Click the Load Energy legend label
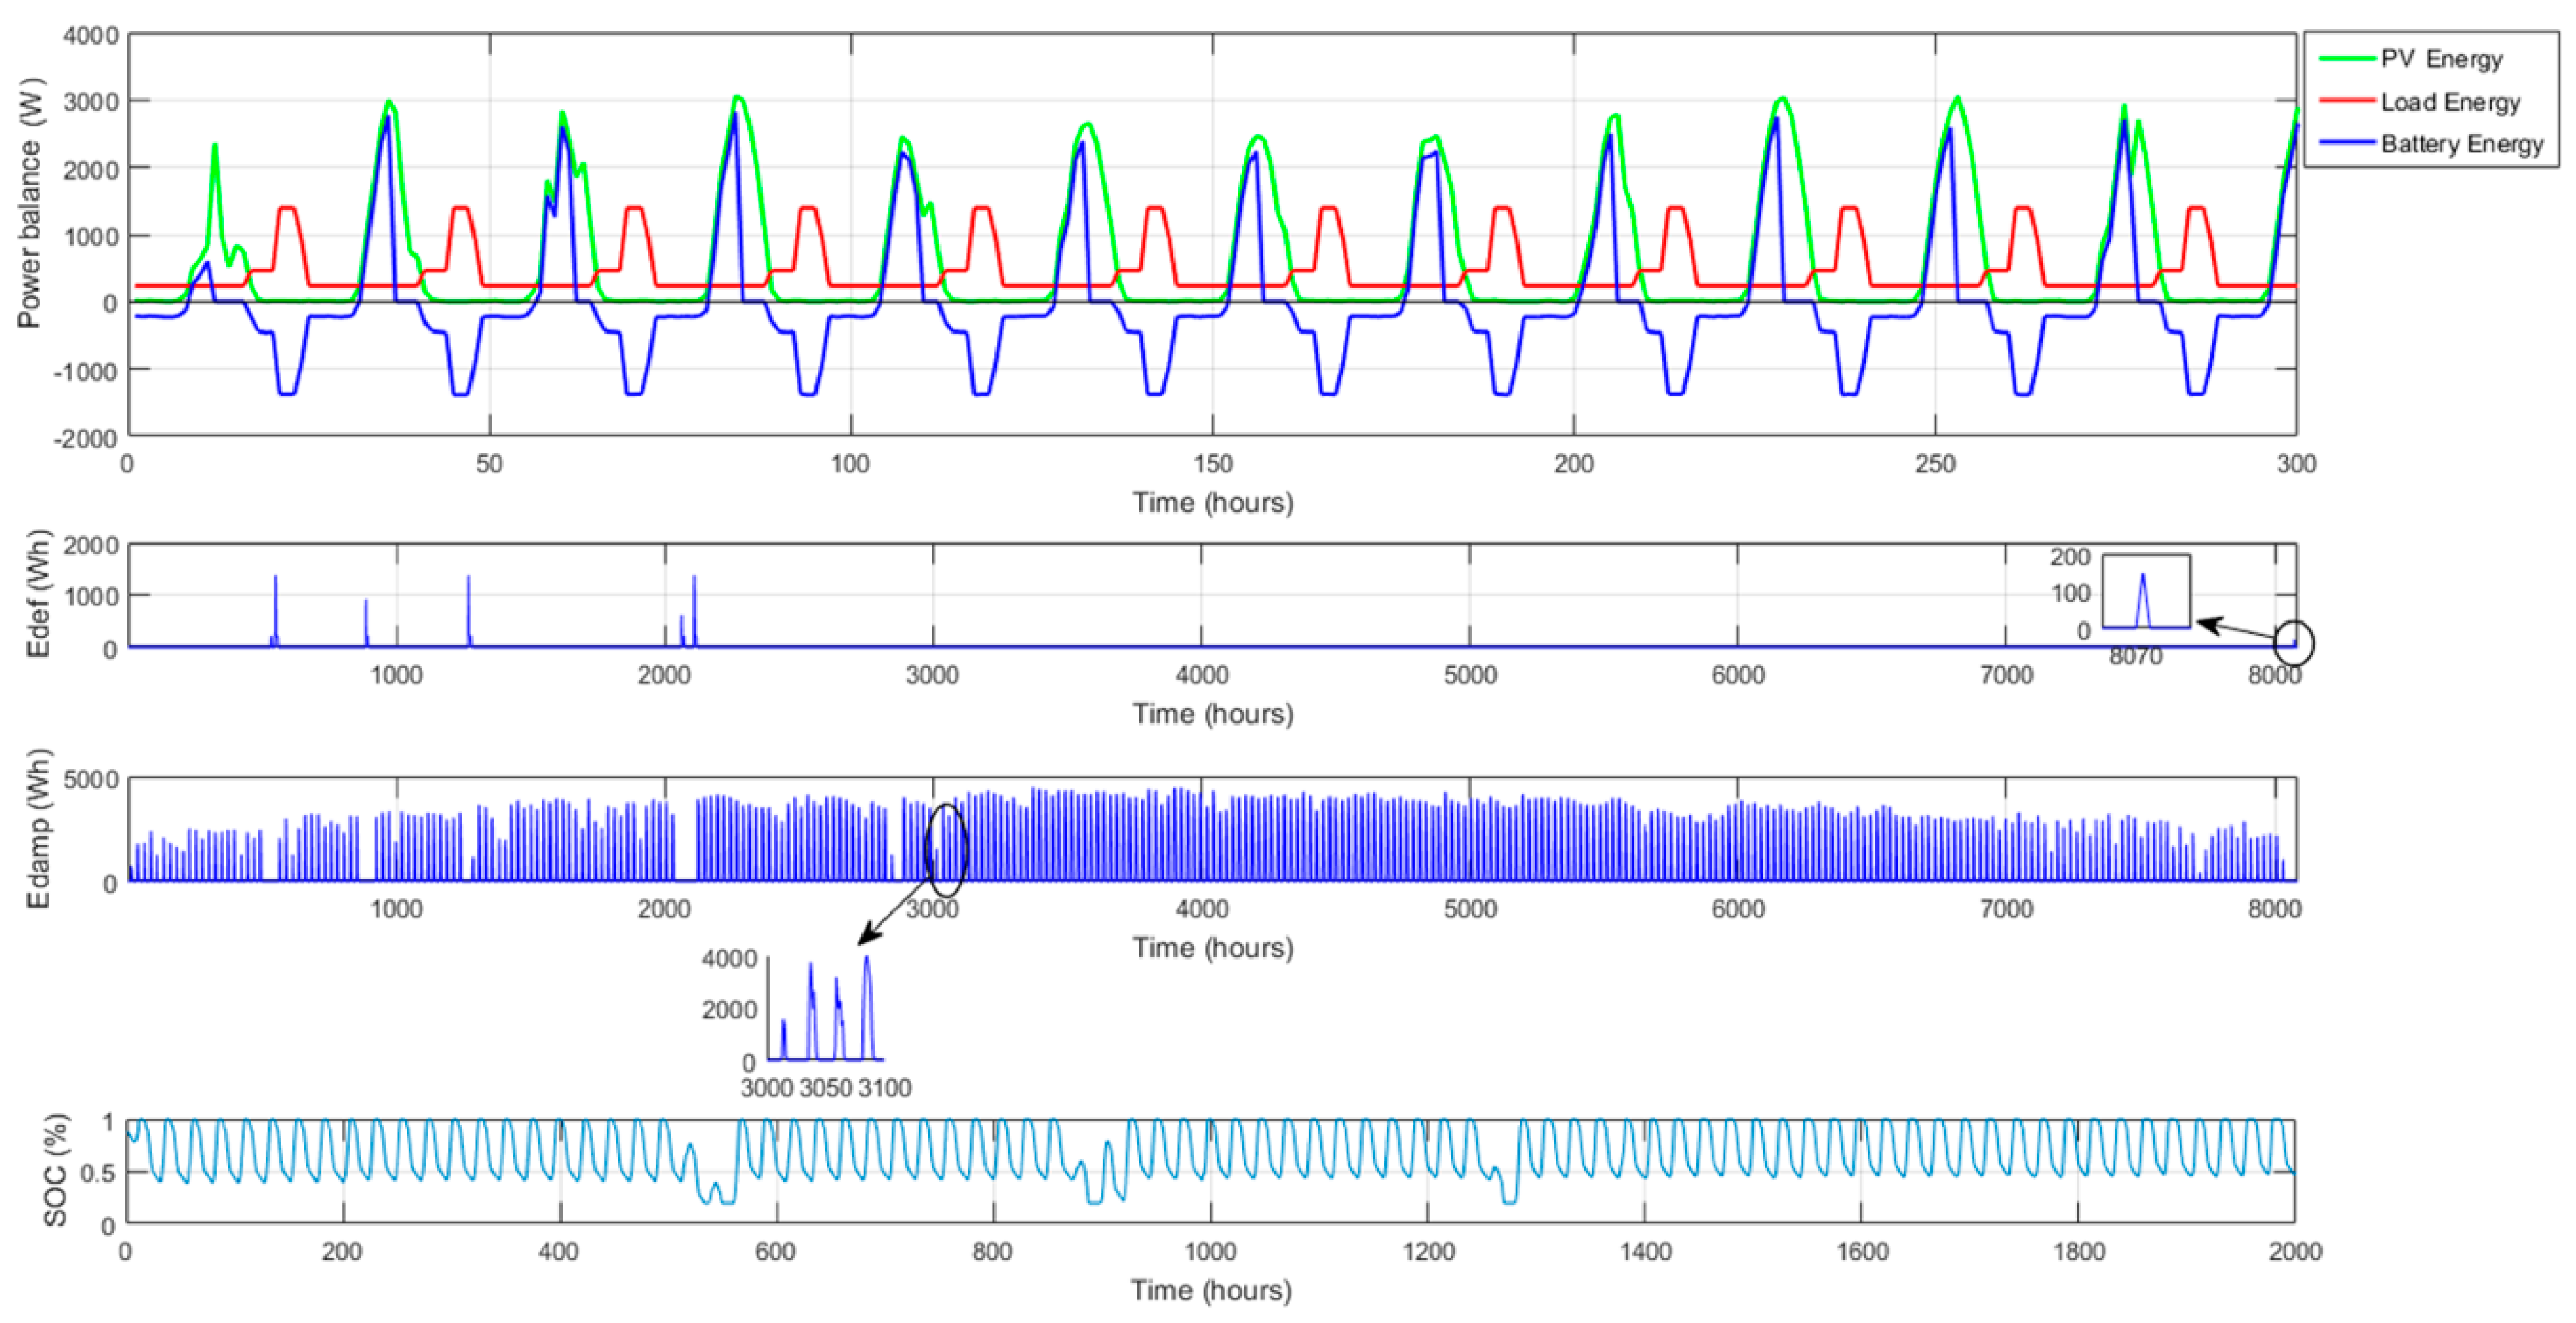2576x1323 pixels. [x=2450, y=102]
